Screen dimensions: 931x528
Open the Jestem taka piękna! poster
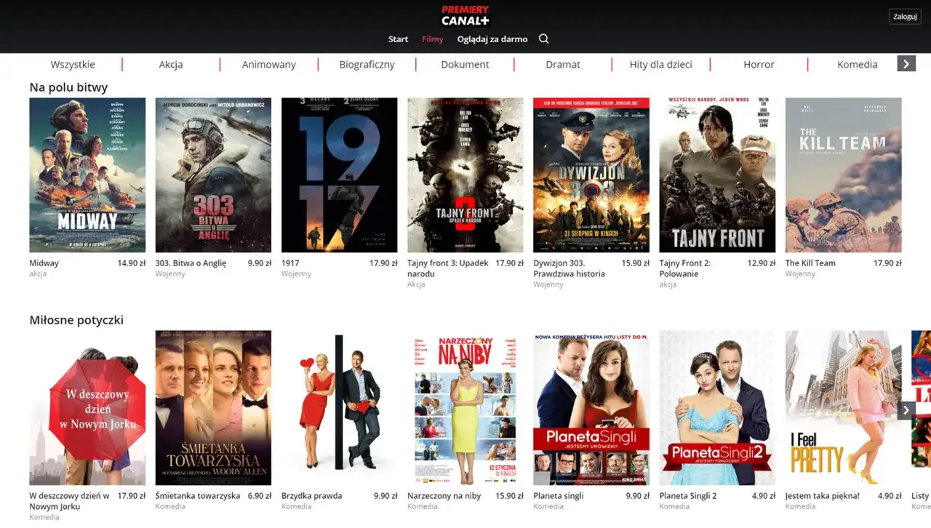[x=843, y=407]
